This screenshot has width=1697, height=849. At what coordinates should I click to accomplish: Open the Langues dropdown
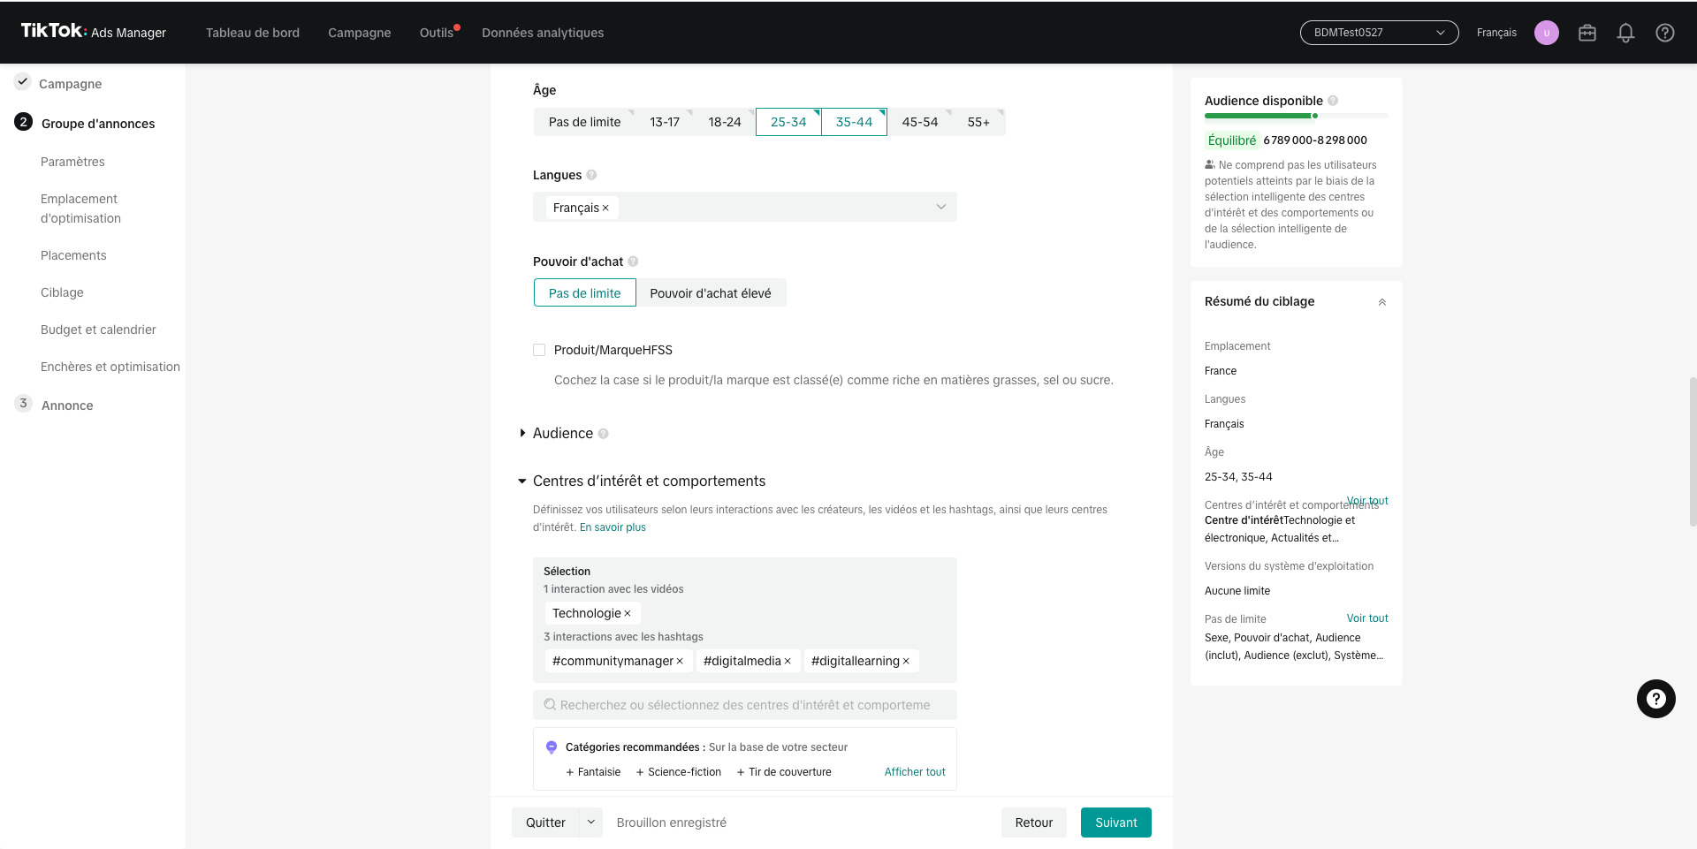point(745,208)
